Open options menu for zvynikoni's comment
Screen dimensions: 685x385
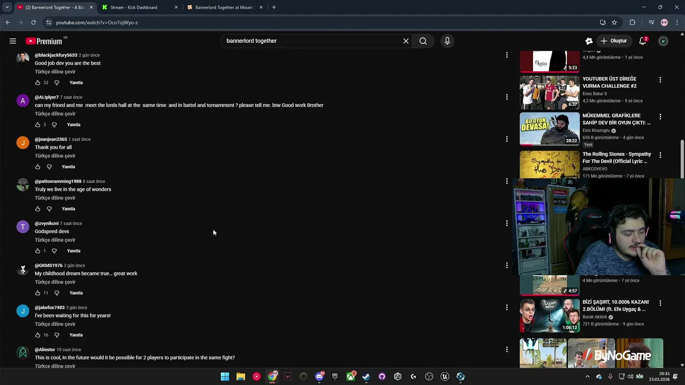(507, 224)
